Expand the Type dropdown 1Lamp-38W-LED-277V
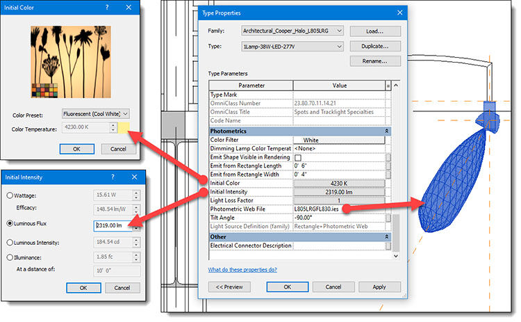Screen dimensions: 521x322 tap(339, 47)
